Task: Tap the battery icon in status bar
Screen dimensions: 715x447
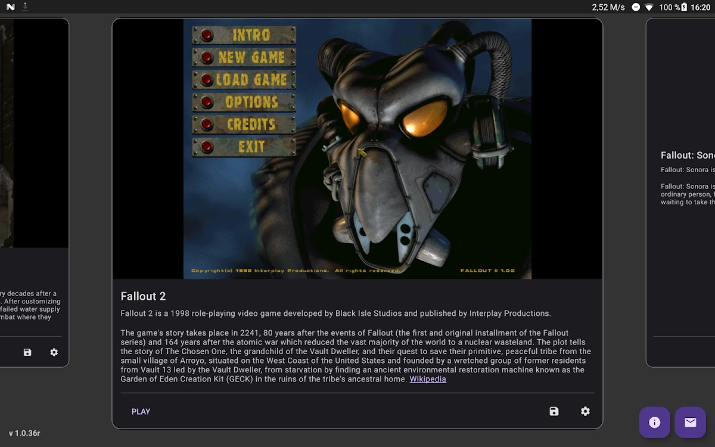Action: (684, 7)
